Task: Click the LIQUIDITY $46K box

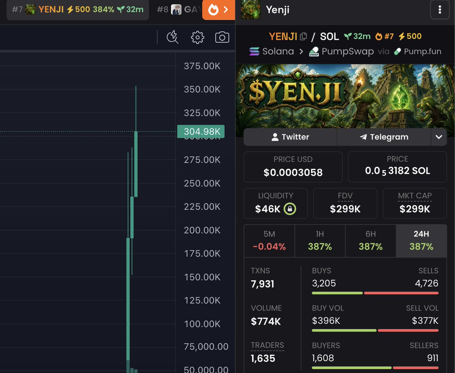Action: pyautogui.click(x=276, y=203)
